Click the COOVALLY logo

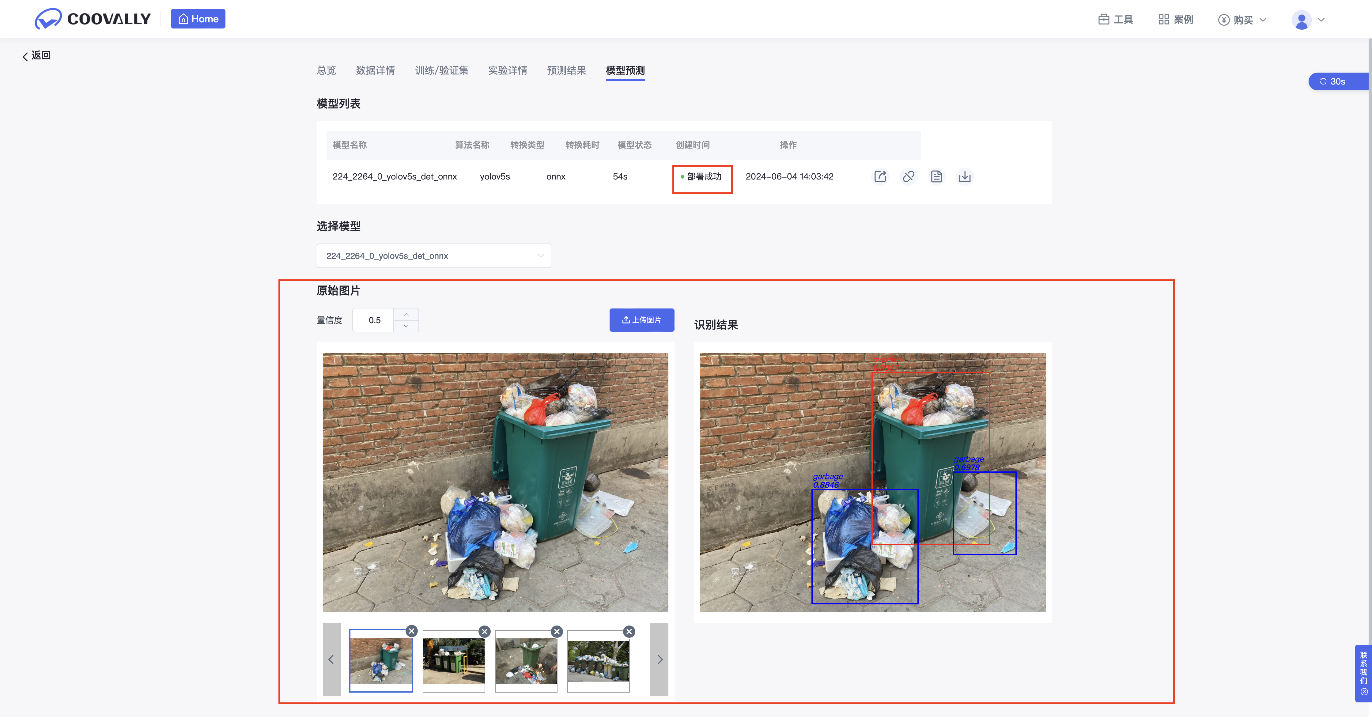[93, 19]
